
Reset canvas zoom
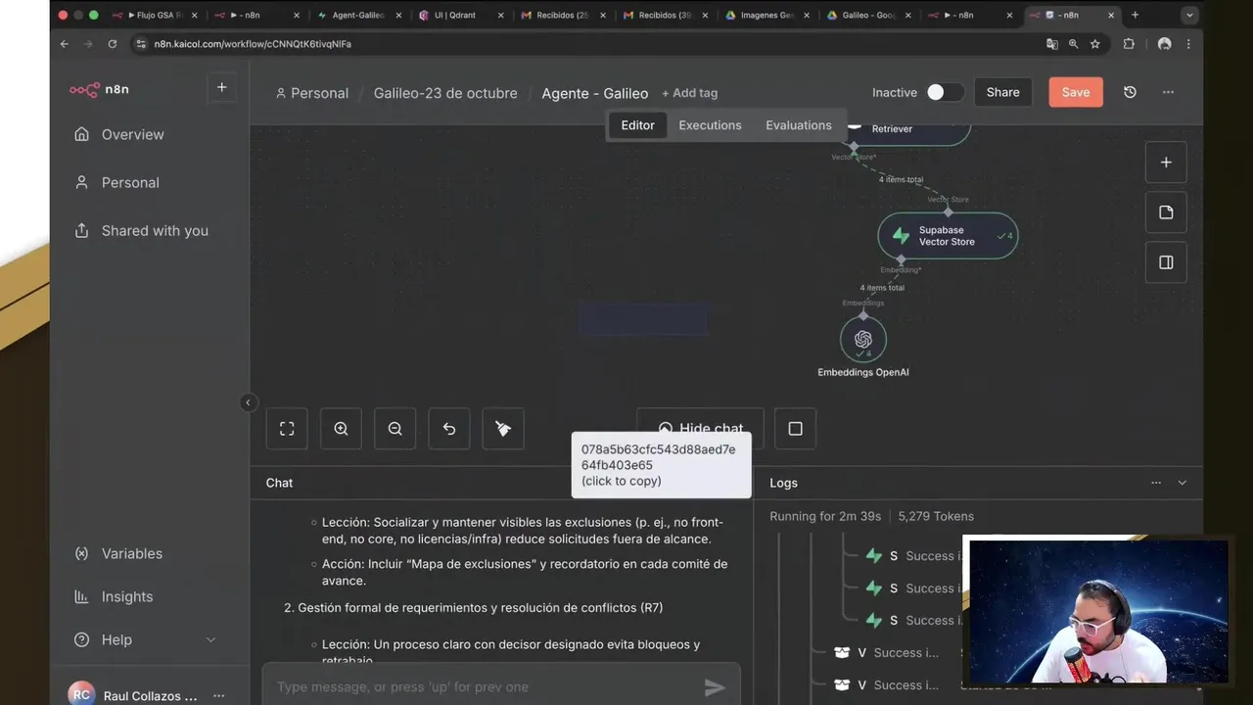pos(449,429)
